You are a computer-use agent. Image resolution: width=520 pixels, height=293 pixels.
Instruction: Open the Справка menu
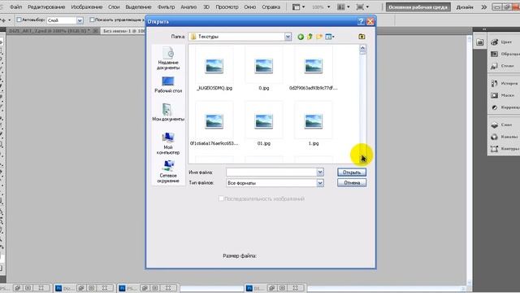point(271,7)
